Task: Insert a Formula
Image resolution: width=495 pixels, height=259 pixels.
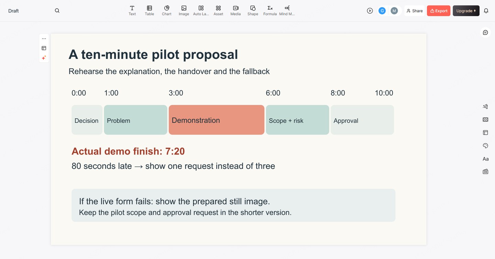Action: 270,11
